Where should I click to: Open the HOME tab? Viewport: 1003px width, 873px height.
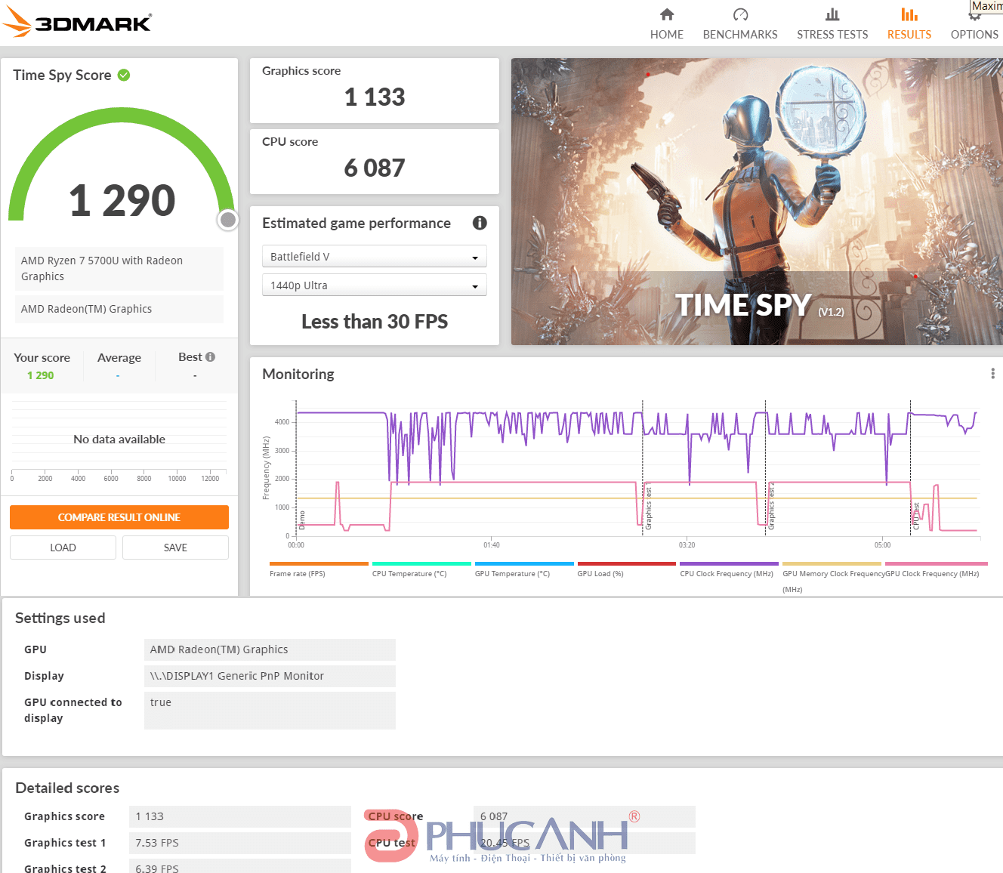click(666, 23)
